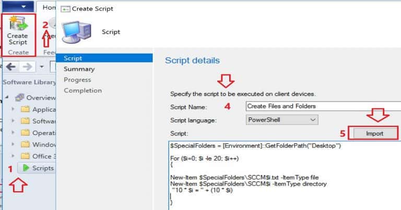401x210 pixels.
Task: Click the Import button
Action: point(375,133)
